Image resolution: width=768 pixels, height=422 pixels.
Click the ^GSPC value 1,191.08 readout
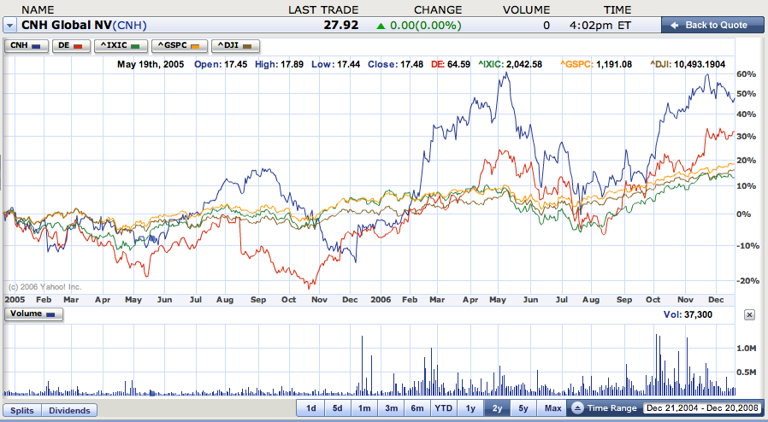pyautogui.click(x=596, y=64)
